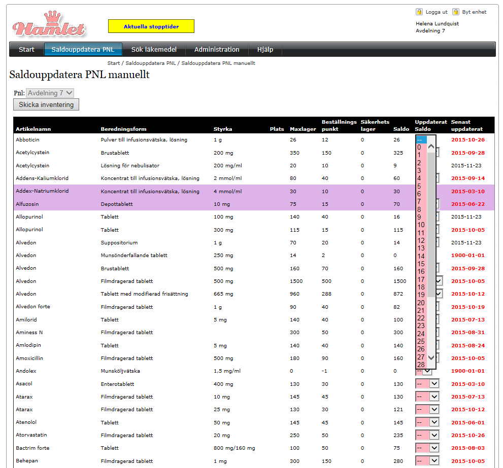Click Alvedon forte article name
This screenshot has width=503, height=468.
33,306
